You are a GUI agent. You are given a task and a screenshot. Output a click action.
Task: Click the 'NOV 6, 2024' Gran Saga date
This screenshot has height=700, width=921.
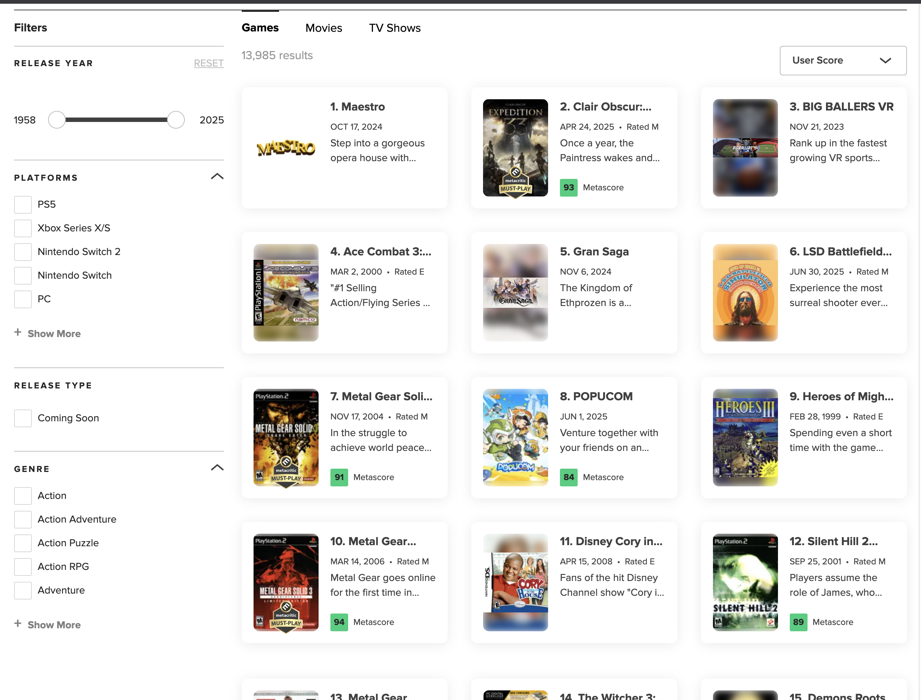pos(585,272)
